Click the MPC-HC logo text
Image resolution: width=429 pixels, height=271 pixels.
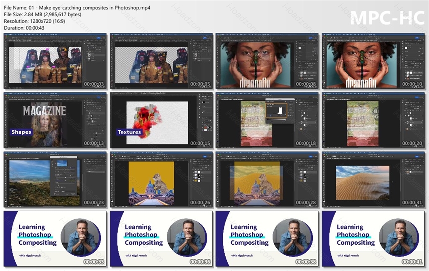(x=387, y=18)
